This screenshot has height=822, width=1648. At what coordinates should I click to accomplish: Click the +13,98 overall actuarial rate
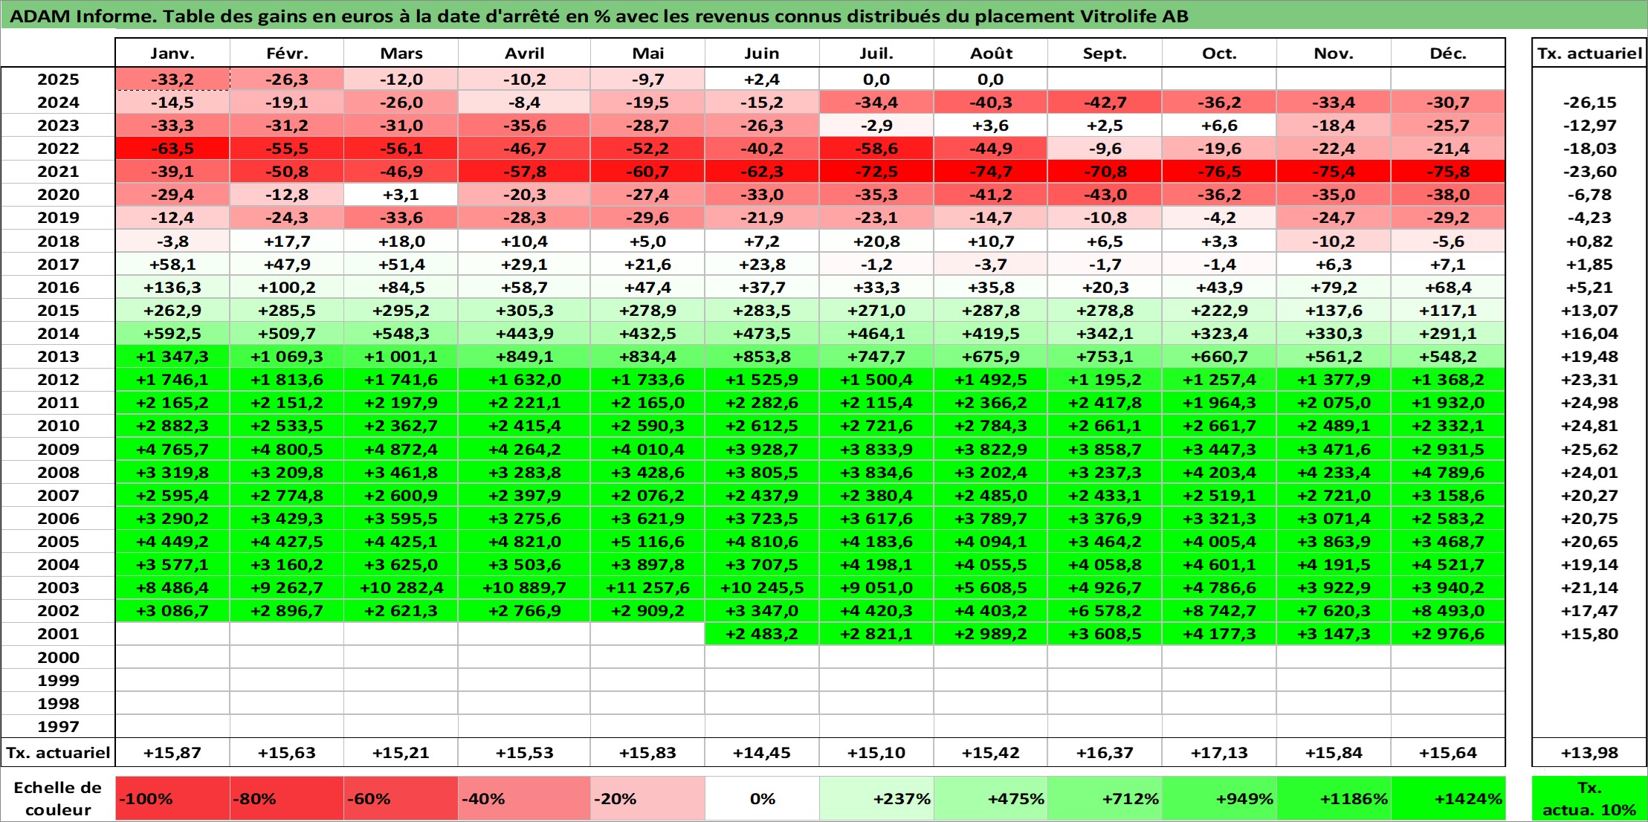(1589, 753)
